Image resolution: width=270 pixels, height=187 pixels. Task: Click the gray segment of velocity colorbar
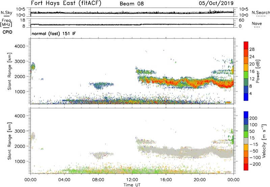[246, 141]
